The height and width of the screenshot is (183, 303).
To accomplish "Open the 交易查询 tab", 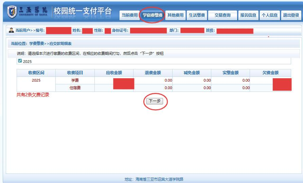I will (x=222, y=15).
